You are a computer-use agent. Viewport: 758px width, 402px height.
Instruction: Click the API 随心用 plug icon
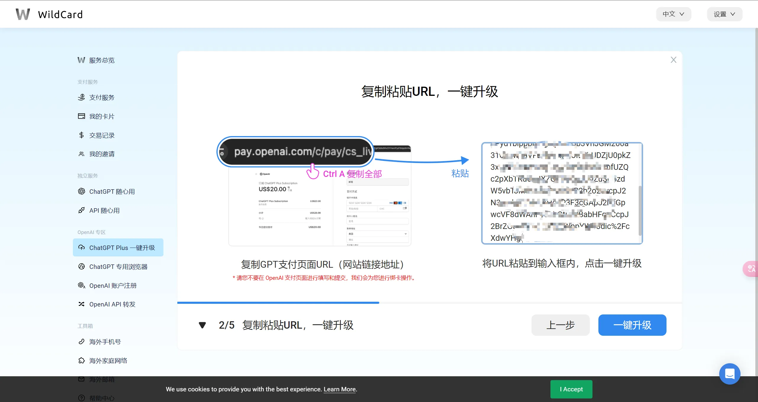[x=81, y=210]
